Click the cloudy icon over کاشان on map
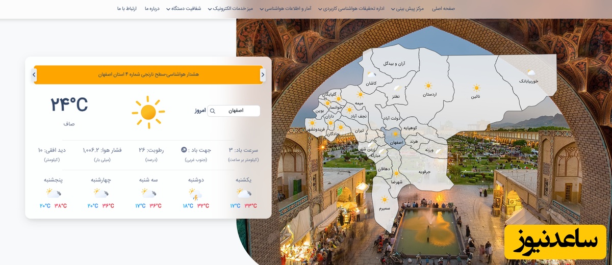612x265 pixels. coord(371,74)
